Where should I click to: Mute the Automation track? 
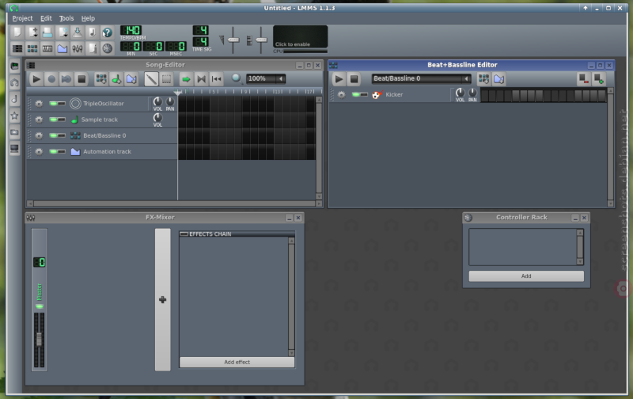pyautogui.click(x=53, y=152)
